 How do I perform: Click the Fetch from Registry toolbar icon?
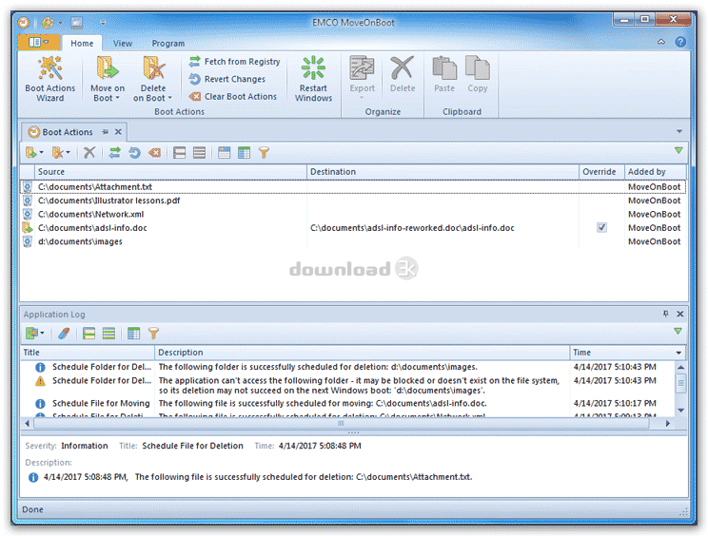click(x=115, y=153)
